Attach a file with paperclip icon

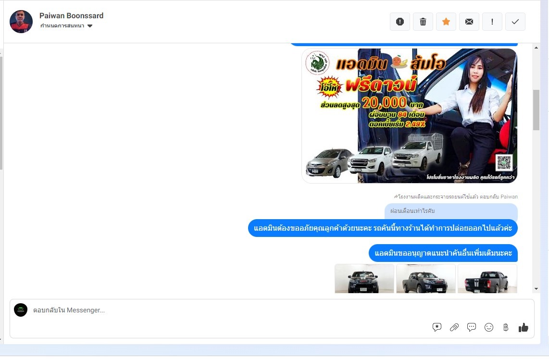coord(454,327)
